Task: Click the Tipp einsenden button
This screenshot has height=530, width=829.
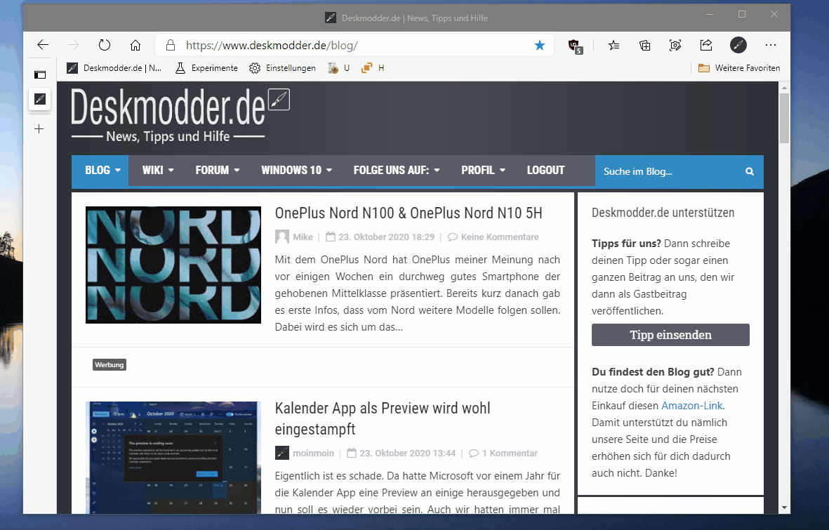Action: coord(670,335)
